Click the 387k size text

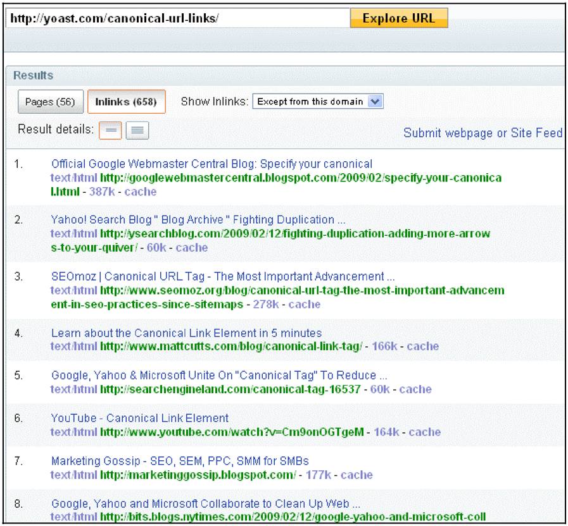tap(102, 192)
